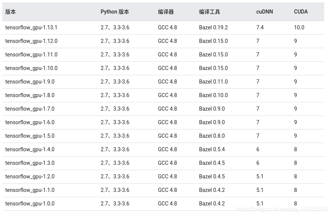The width and height of the screenshot is (331, 216).
Task: Click GCC 4.8 in the tensorflow_gpu-1.8.0 row
Action: coord(167,95)
